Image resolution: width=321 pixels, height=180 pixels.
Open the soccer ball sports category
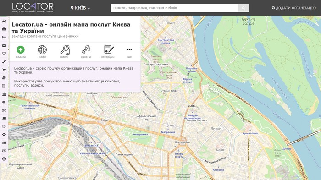click(x=4, y=159)
